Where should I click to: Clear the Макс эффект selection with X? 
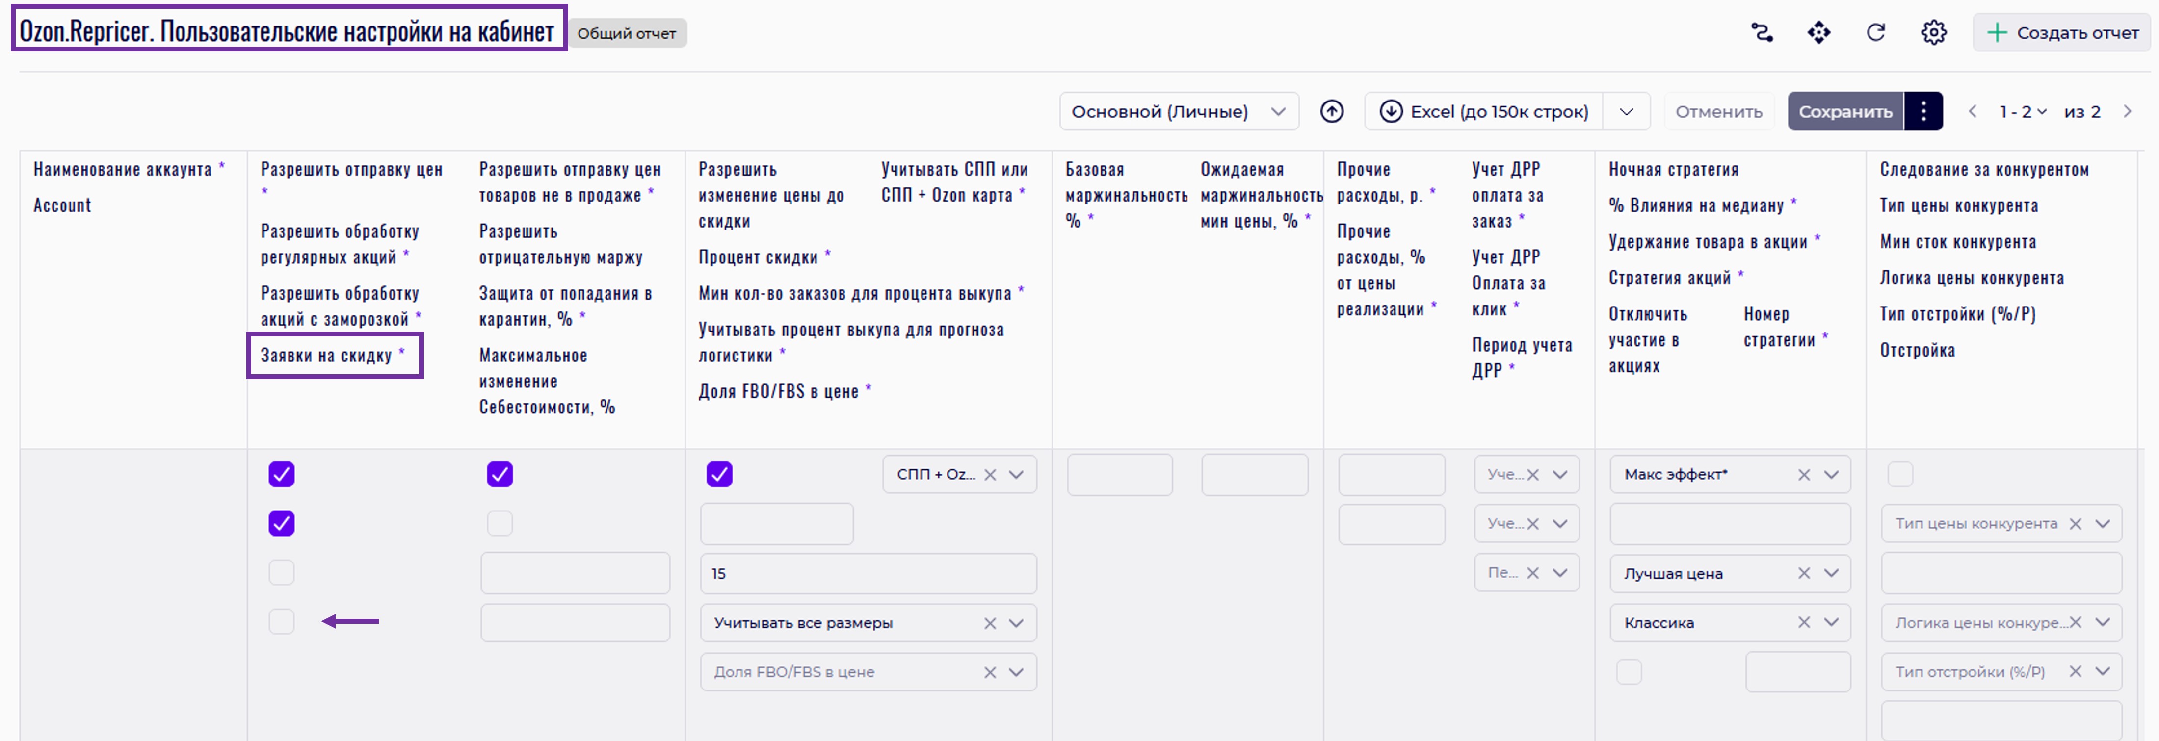point(1804,475)
